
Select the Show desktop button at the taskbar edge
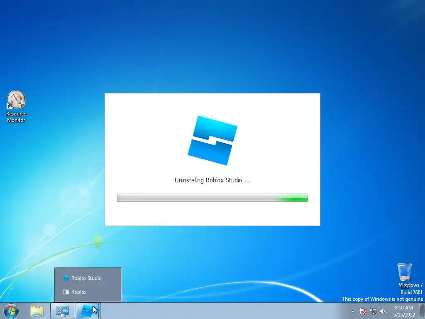pos(422,311)
